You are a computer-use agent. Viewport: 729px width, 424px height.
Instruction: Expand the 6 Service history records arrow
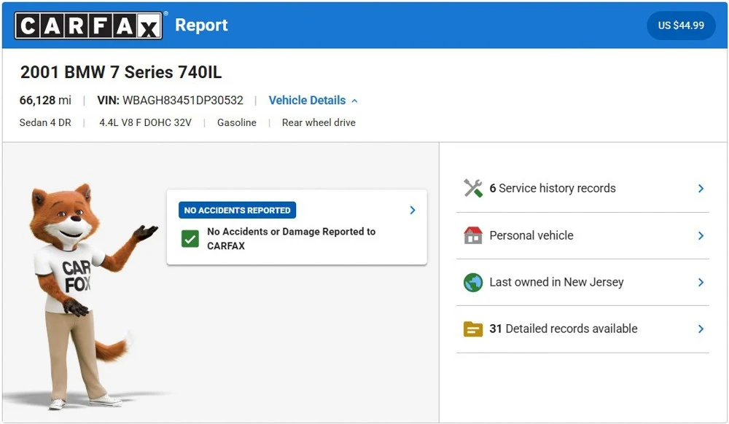point(701,189)
